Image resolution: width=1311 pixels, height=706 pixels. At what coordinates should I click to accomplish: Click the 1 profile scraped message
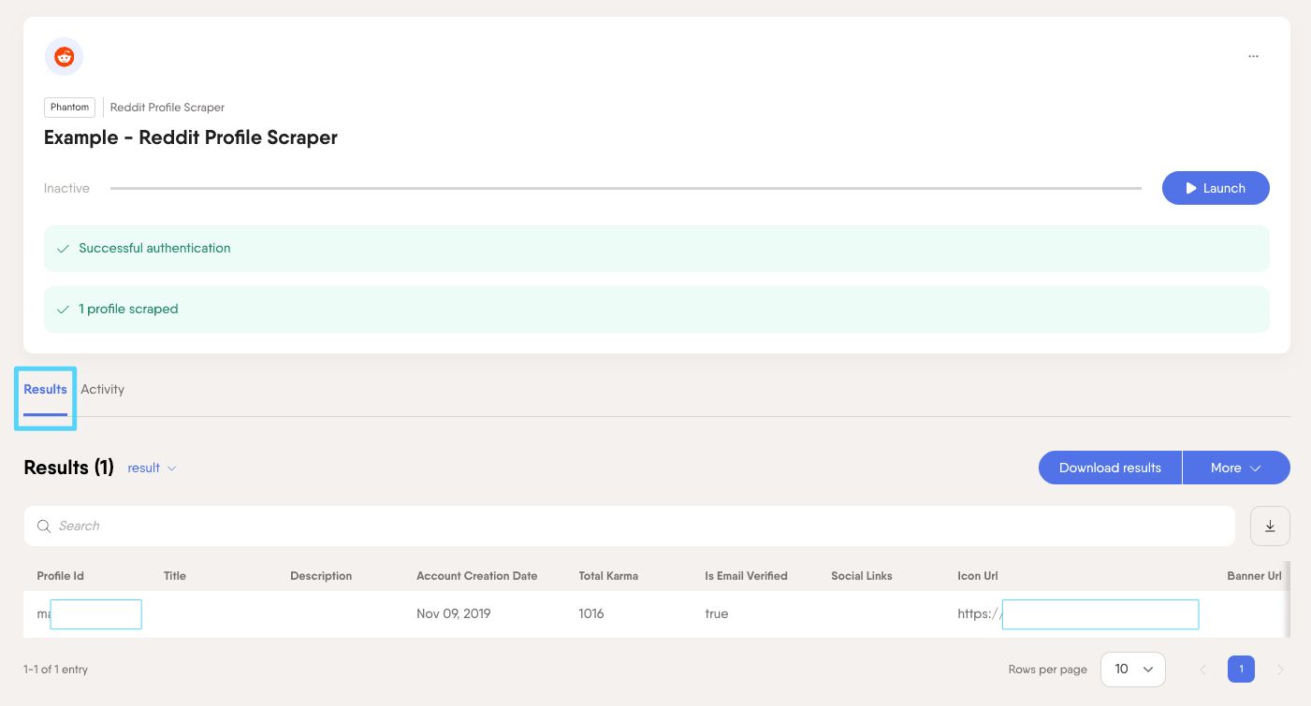point(657,310)
